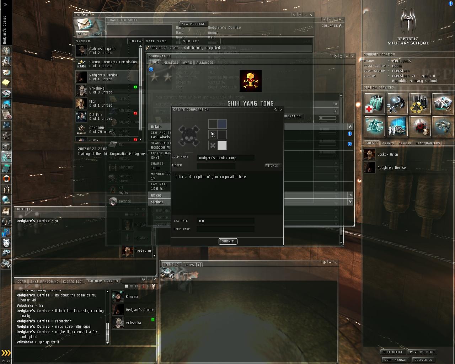Click the Deliveries button
The image size is (455, 364).
pyautogui.click(x=423, y=360)
